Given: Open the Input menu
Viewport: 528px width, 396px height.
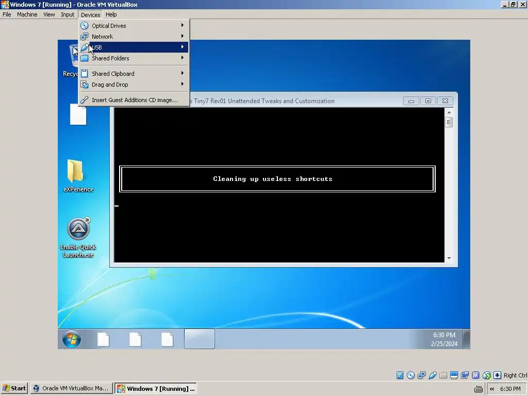Looking at the screenshot, I should click(x=68, y=14).
